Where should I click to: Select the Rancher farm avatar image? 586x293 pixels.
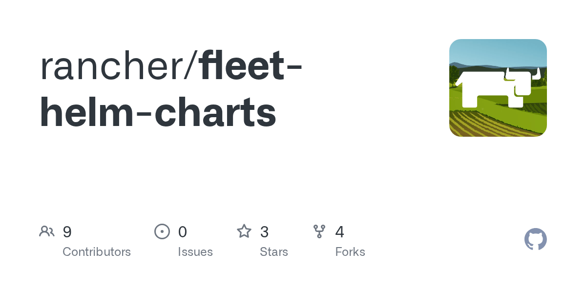498,88
